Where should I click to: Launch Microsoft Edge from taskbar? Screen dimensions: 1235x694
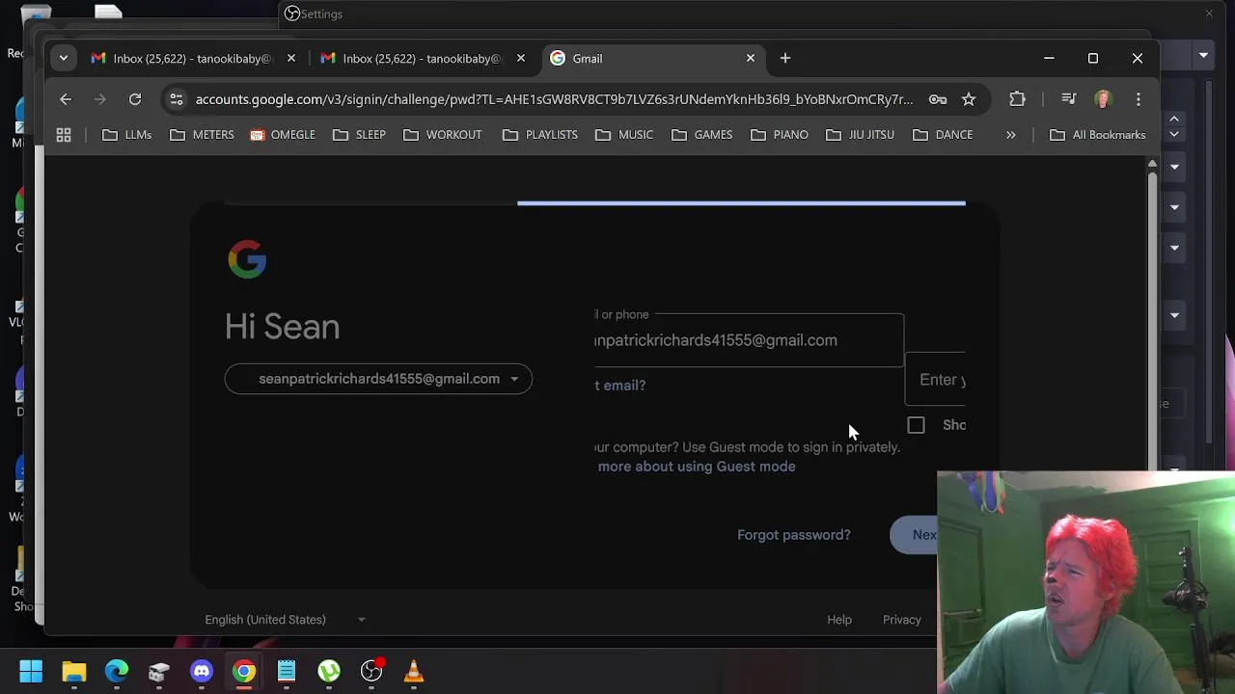click(x=117, y=671)
